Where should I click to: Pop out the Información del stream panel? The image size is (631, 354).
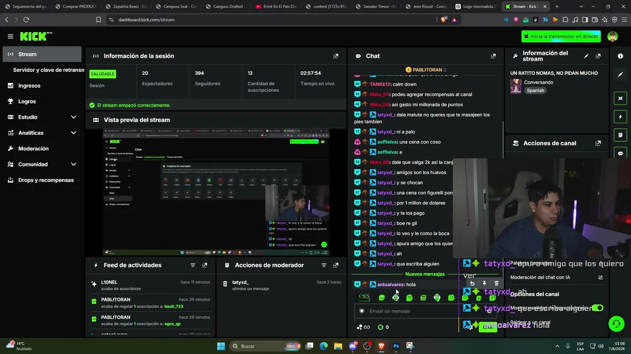[x=598, y=56]
